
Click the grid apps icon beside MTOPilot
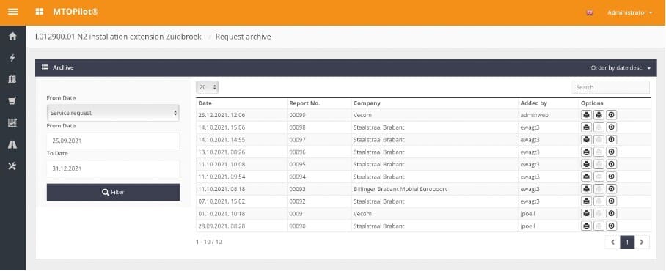pos(40,12)
